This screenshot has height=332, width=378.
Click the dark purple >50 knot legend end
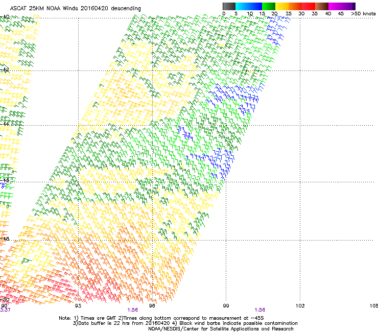pos(354,6)
